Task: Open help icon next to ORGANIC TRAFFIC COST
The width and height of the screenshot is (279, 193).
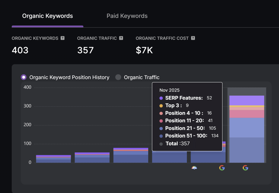Action: click(x=193, y=38)
